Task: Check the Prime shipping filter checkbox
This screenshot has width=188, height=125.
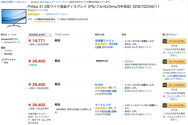Action: click(x=2, y=51)
